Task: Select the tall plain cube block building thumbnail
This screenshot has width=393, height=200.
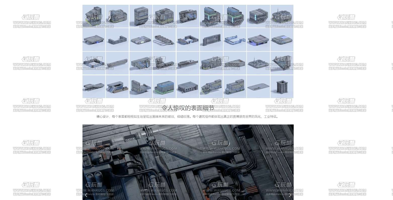Action: (x=141, y=16)
